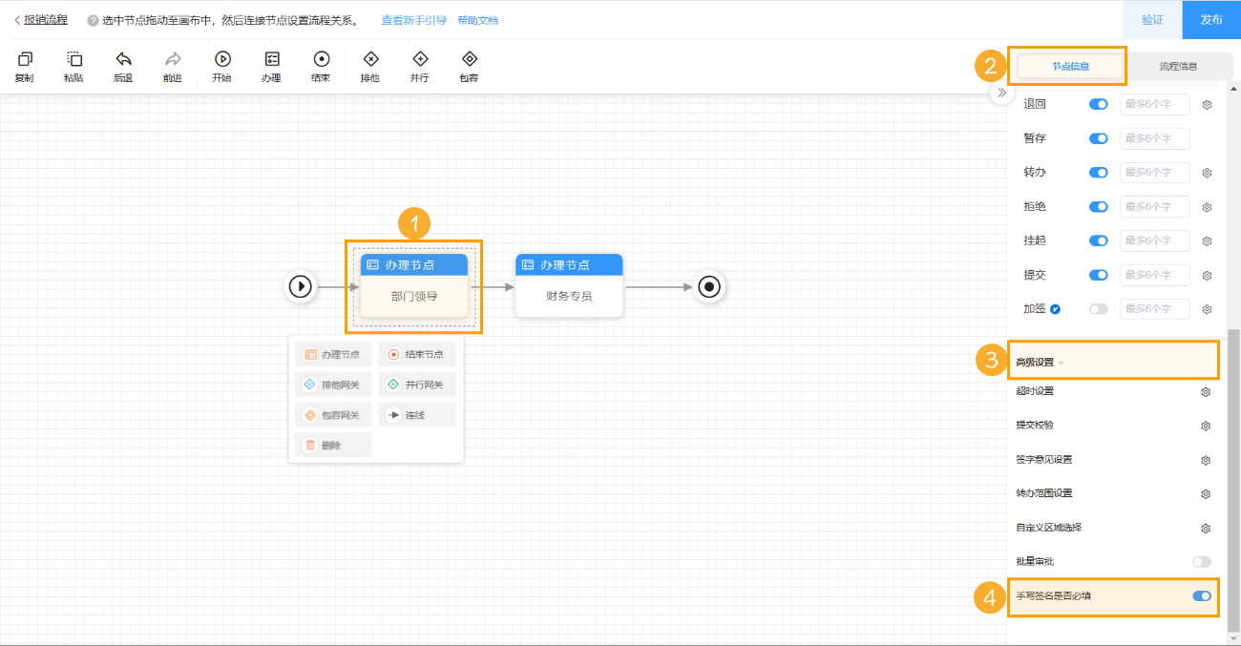This screenshot has width=1241, height=646.
Task: Click the blue 发布 publish button
Action: pyautogui.click(x=1210, y=20)
